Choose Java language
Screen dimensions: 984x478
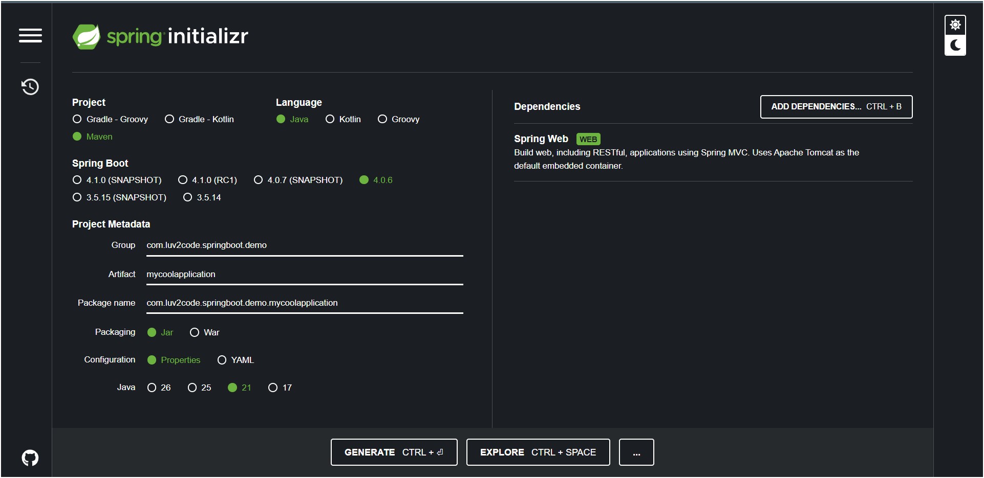click(292, 119)
